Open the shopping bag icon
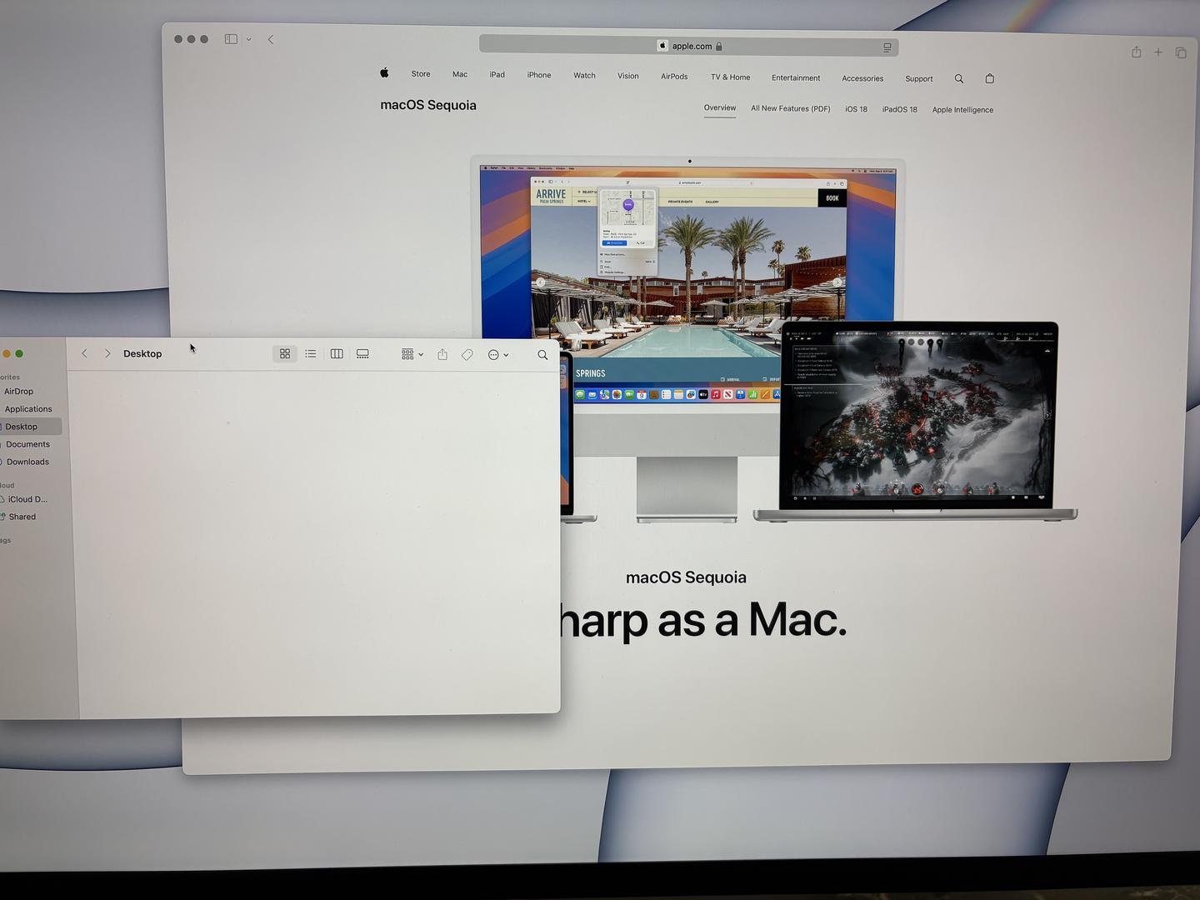The height and width of the screenshot is (900, 1200). click(x=990, y=78)
